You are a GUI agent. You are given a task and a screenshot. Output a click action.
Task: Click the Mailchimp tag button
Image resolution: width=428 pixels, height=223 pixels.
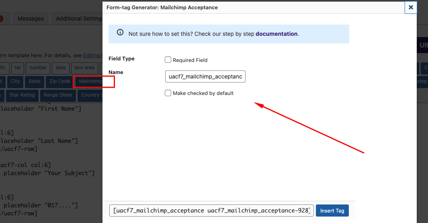point(90,81)
